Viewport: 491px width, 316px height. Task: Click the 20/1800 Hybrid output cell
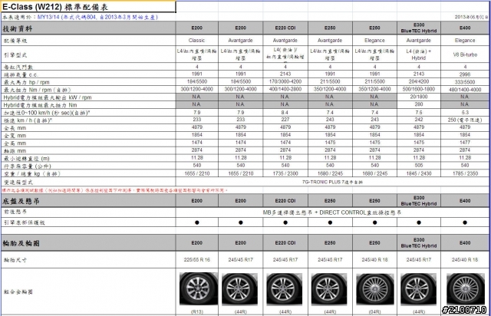[419, 97]
